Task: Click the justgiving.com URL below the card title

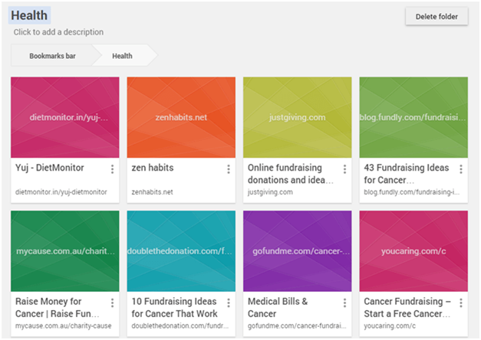Action: coord(270,192)
